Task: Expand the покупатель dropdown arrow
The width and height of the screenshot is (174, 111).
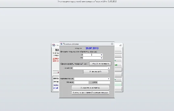Action: (109, 68)
